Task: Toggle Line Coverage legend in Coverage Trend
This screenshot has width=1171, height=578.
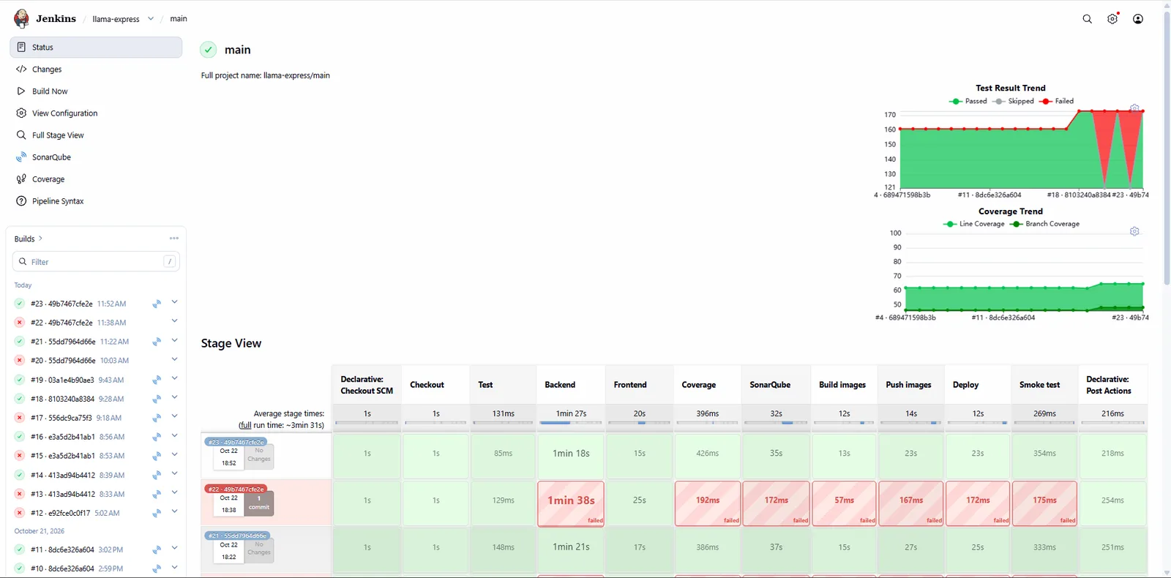Action: click(974, 224)
